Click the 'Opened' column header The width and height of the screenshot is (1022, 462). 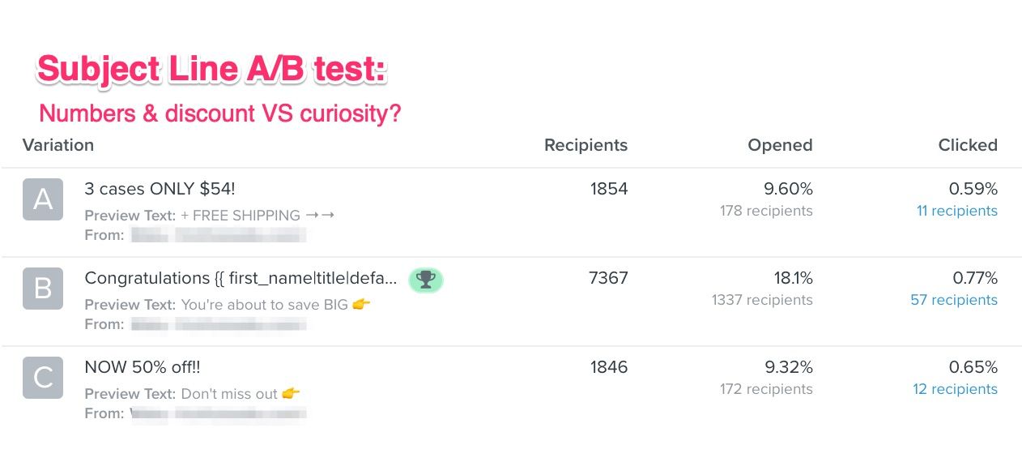click(780, 145)
